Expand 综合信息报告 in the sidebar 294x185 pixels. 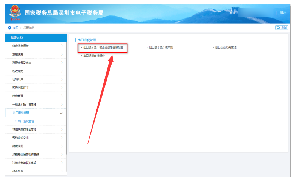point(36,46)
